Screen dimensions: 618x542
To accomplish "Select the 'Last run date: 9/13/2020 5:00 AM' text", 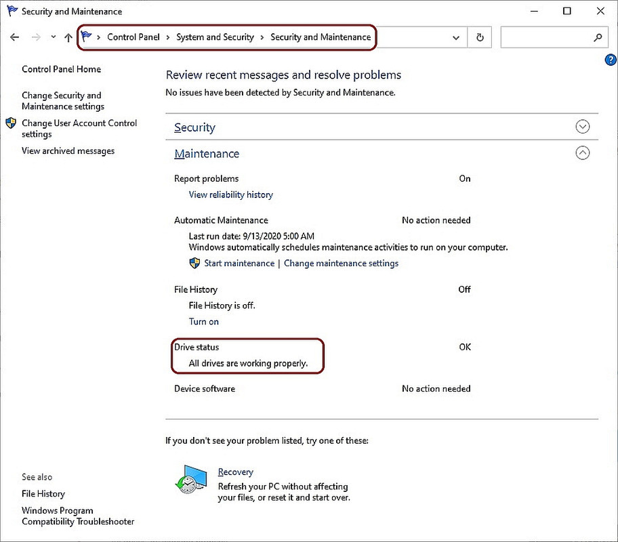I will (x=251, y=236).
